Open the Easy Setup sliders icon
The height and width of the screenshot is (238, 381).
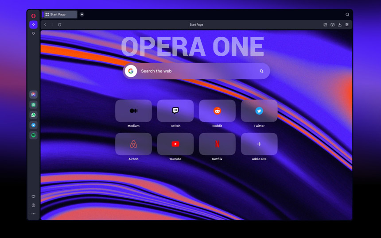(347, 25)
